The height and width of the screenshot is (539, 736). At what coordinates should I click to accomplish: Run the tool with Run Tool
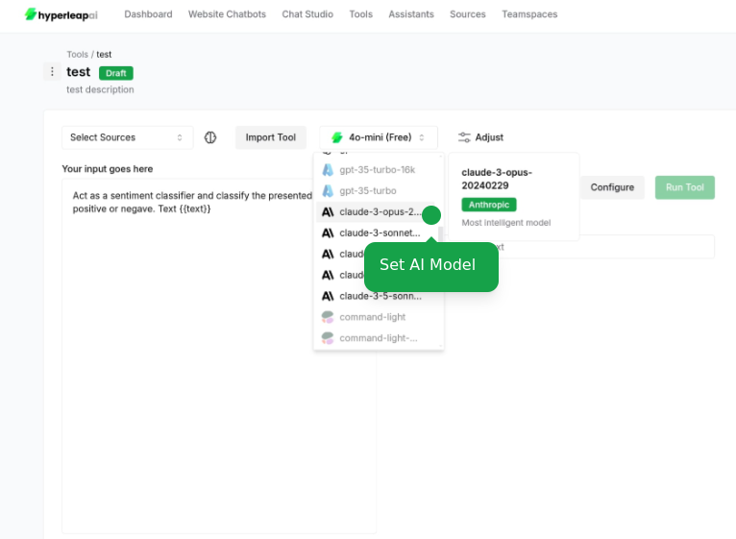pyautogui.click(x=685, y=187)
